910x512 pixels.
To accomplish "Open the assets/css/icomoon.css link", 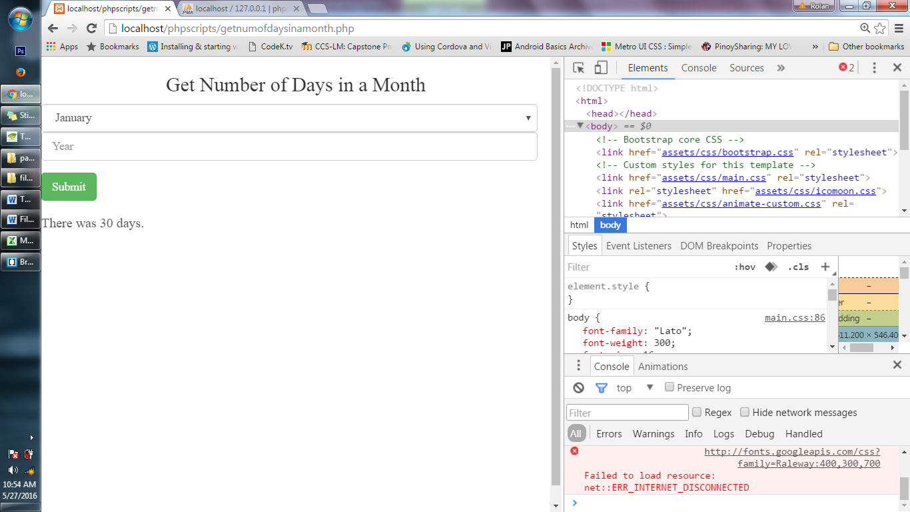I will coord(815,191).
